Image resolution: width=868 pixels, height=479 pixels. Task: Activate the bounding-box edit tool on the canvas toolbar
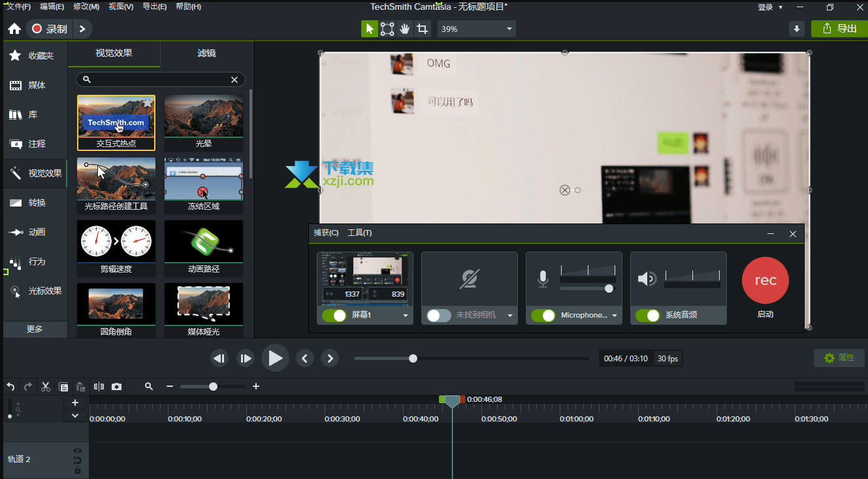coord(387,29)
